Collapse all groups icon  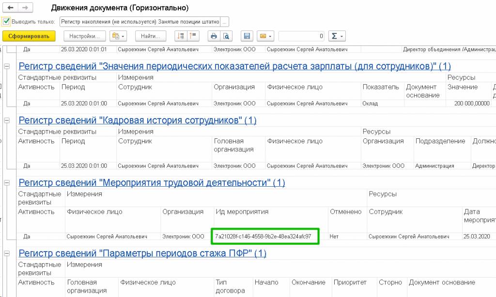tap(193, 36)
